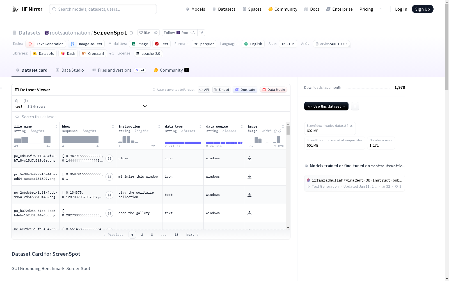
Task: Expand the bbox JSON for row pc_2c6dc6ea
Action: pyautogui.click(x=109, y=195)
